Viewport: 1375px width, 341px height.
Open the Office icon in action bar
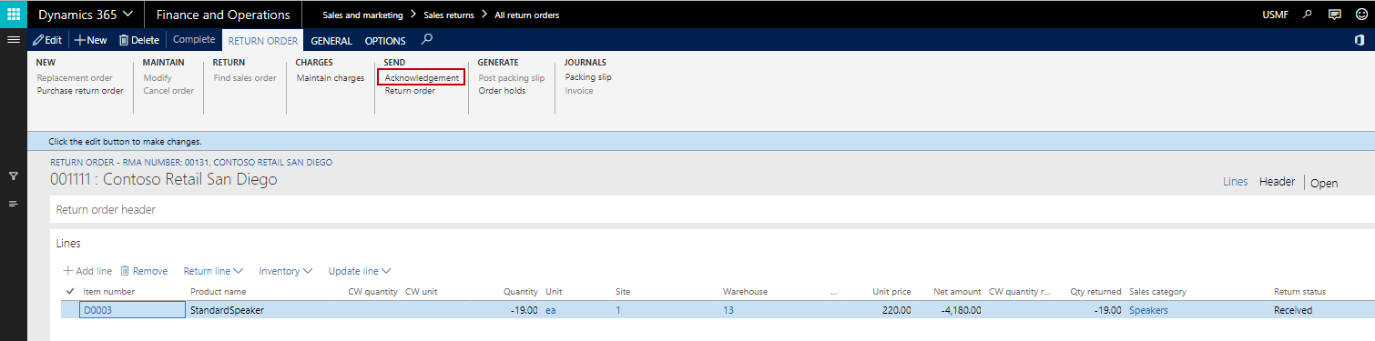coord(1358,40)
